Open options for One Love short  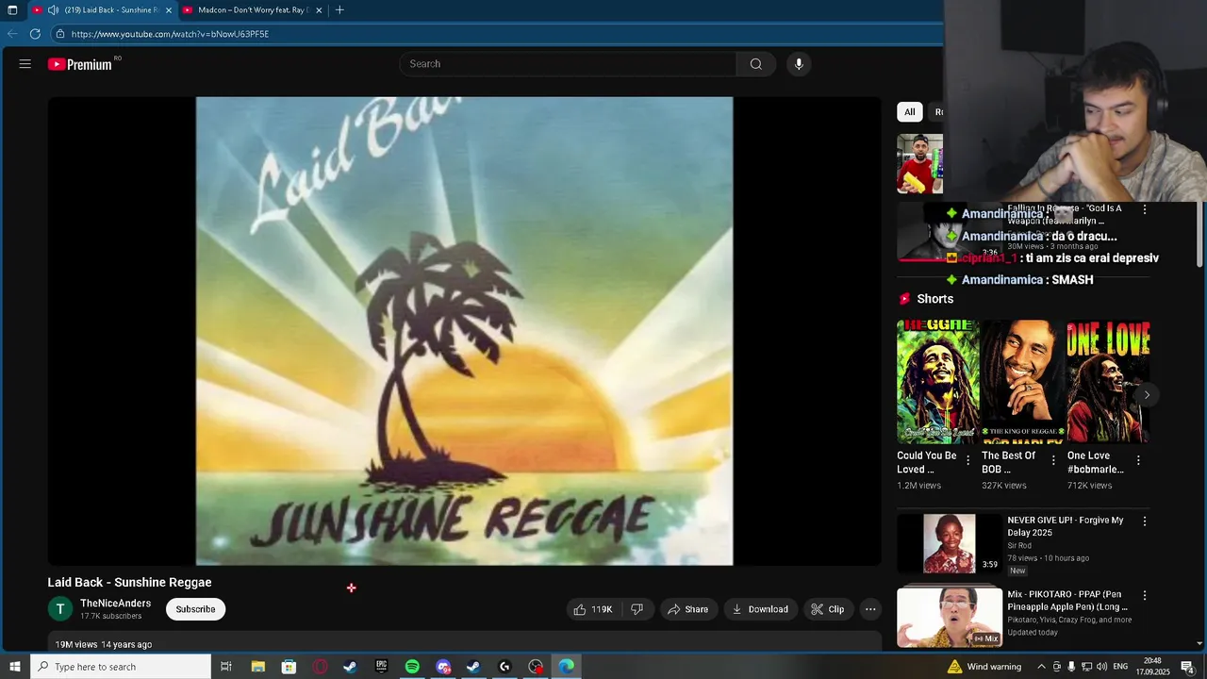(x=1138, y=461)
